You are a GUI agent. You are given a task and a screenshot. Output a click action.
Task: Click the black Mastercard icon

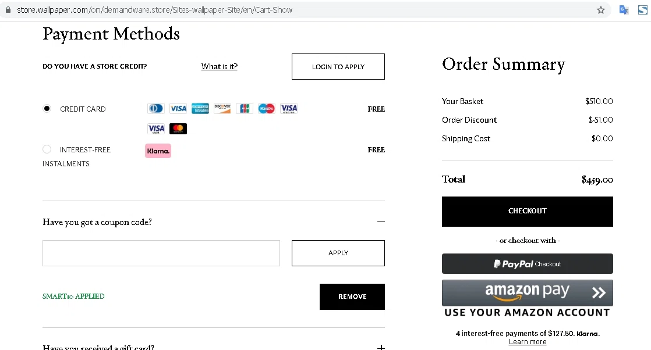tap(178, 128)
